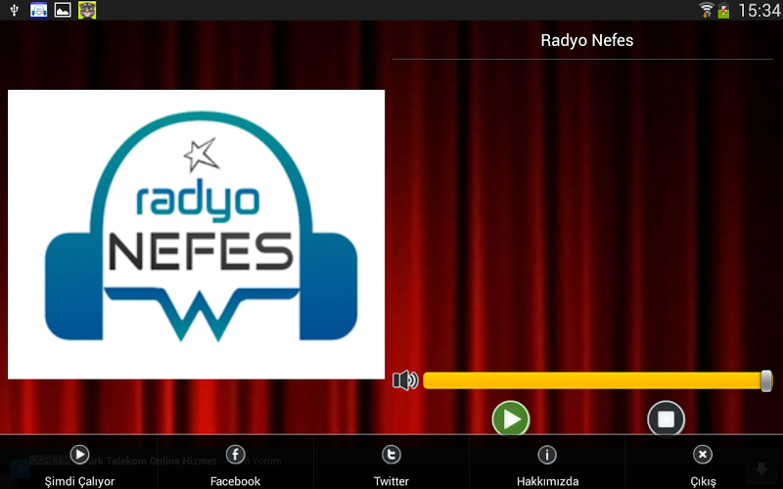The height and width of the screenshot is (489, 783).
Task: Tap the download arrow on the ad banner
Action: click(x=761, y=468)
